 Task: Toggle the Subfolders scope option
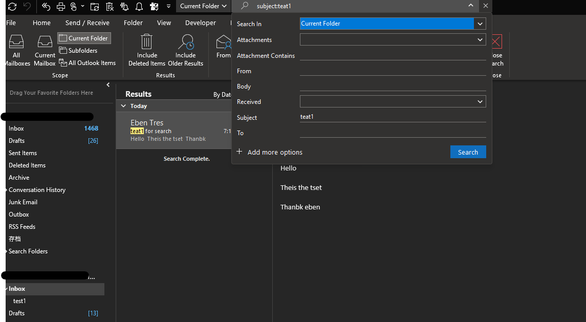[78, 51]
